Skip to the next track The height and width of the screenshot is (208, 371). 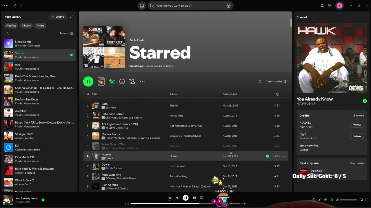194,198
